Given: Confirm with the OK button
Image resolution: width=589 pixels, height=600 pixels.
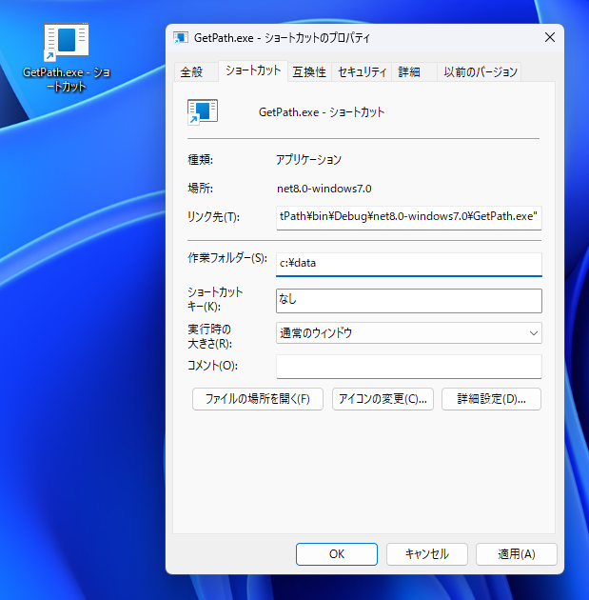Looking at the screenshot, I should point(336,553).
